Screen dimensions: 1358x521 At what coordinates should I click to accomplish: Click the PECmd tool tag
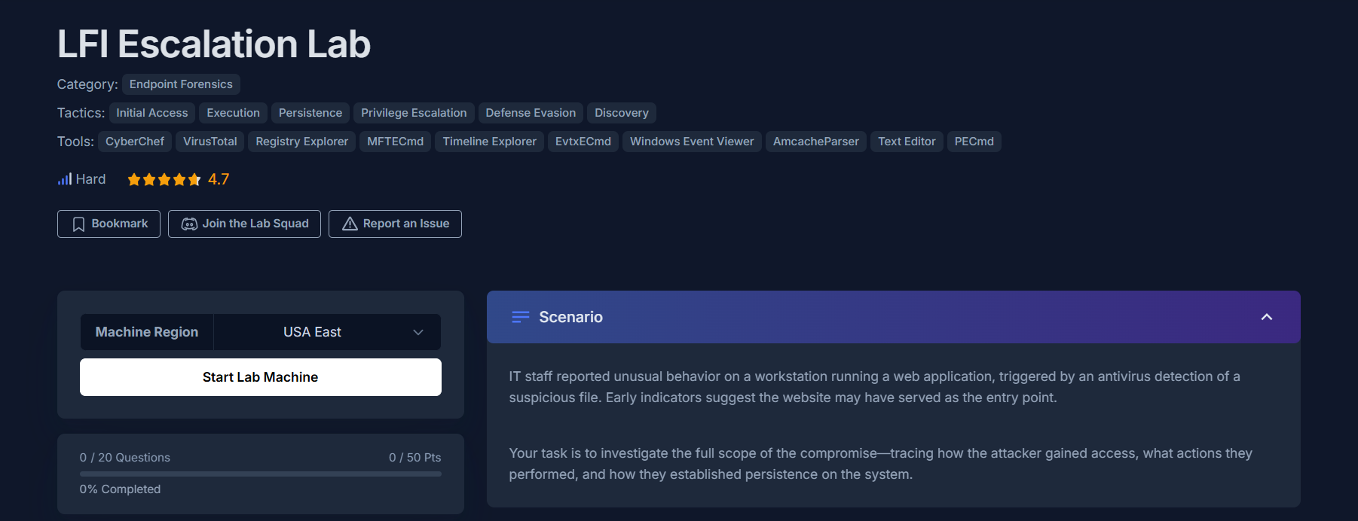coord(974,142)
